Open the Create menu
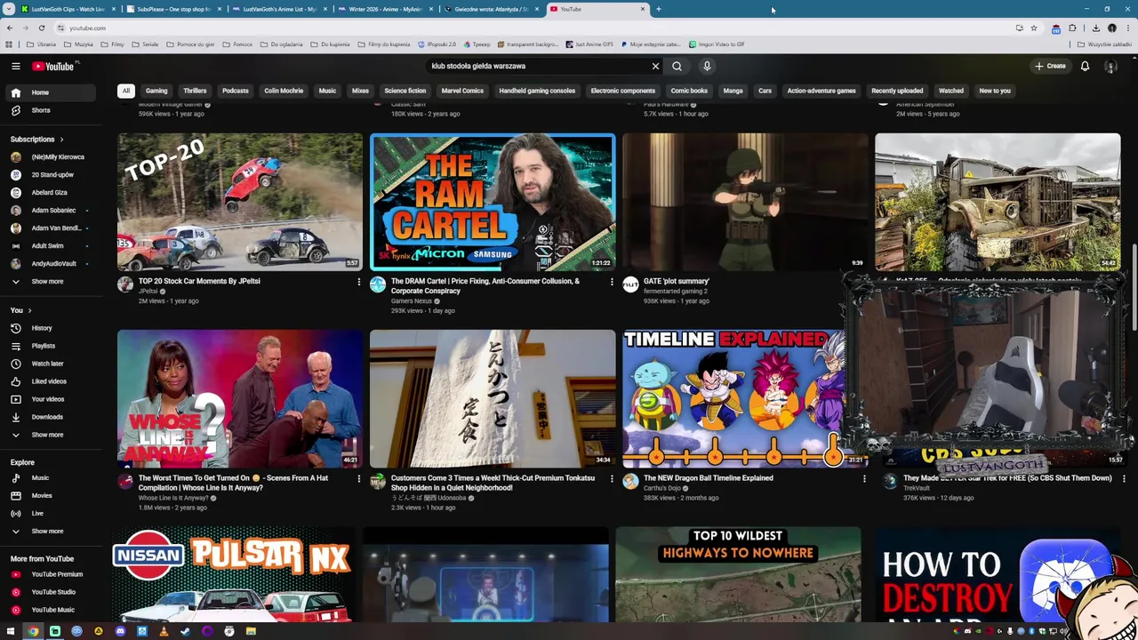The height and width of the screenshot is (640, 1138). pos(1050,66)
